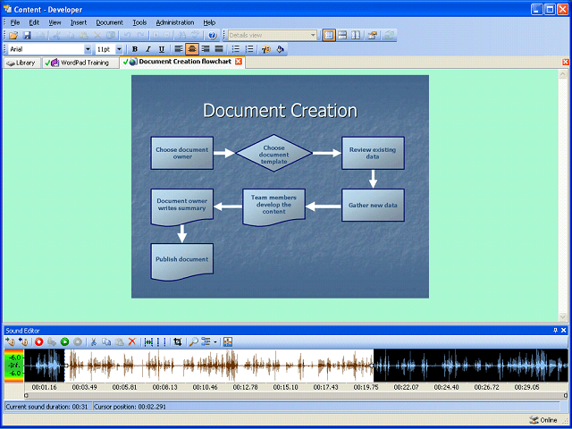This screenshot has width=572, height=429.
Task: Toggle the highlighted single-pane layout button
Action: click(x=329, y=36)
